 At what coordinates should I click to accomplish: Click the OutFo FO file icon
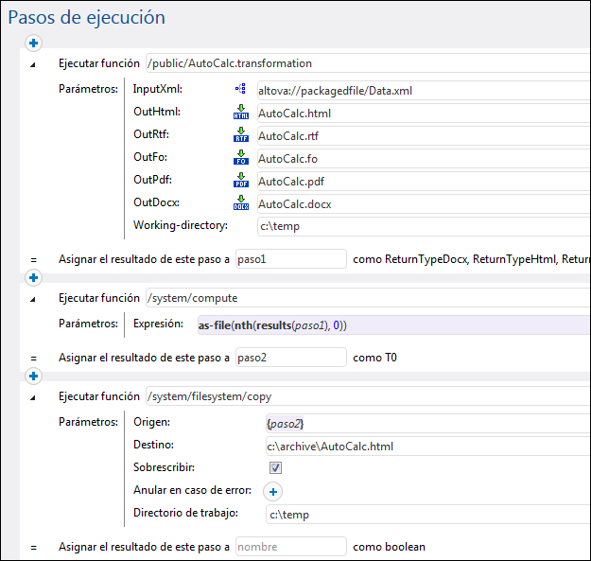click(240, 158)
